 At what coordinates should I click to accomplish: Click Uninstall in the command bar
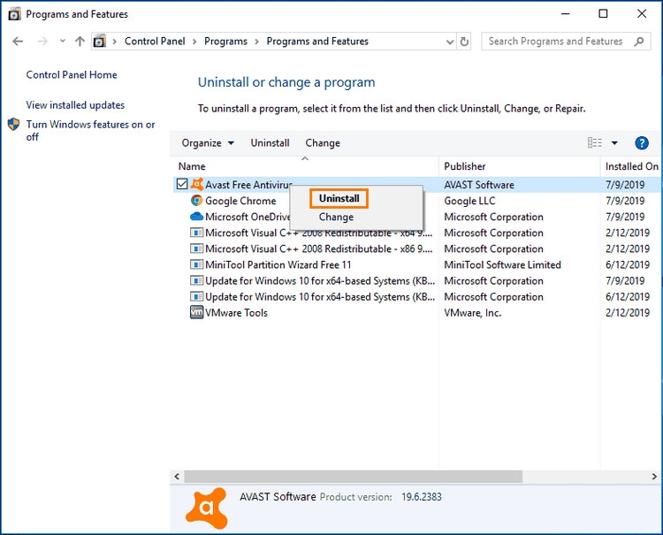click(270, 143)
